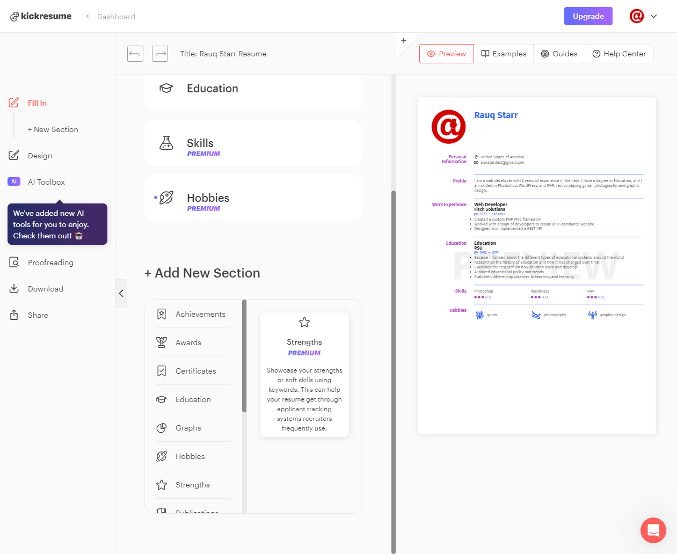Click the Photoshop skill rating dots
Viewport: 677px width, 554px height.
pyautogui.click(x=483, y=297)
